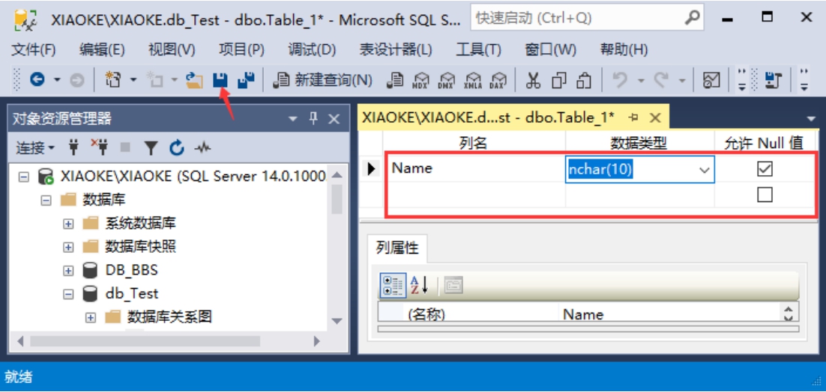Open the 窗口(W) menu
Image resolution: width=826 pixels, height=392 pixels.
click(550, 50)
